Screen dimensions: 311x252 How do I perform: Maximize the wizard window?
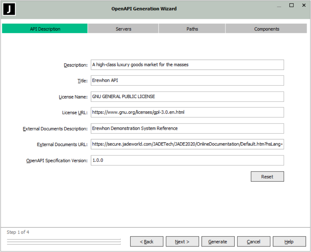(x=291, y=5)
